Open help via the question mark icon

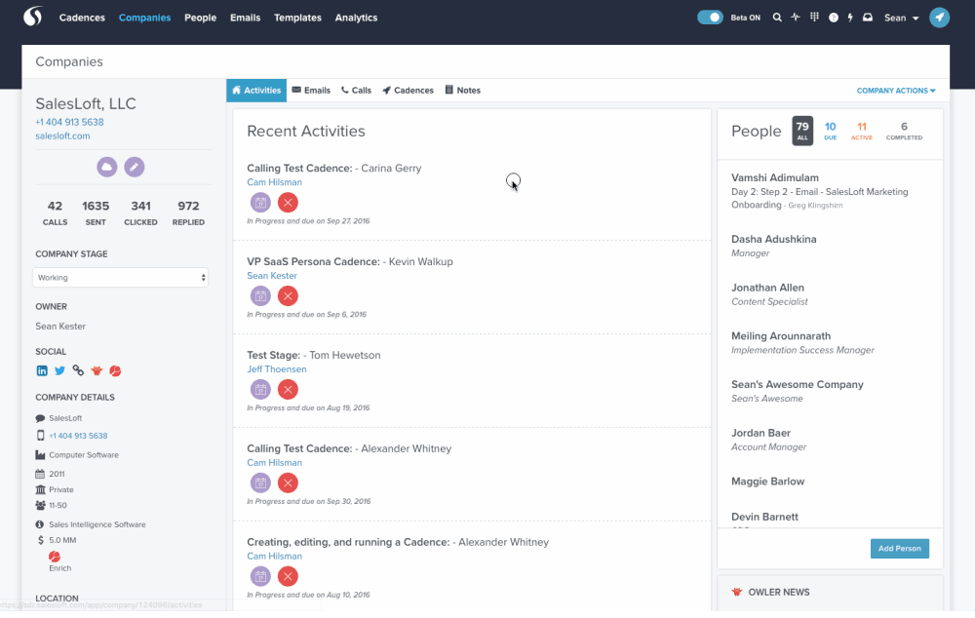click(x=834, y=18)
